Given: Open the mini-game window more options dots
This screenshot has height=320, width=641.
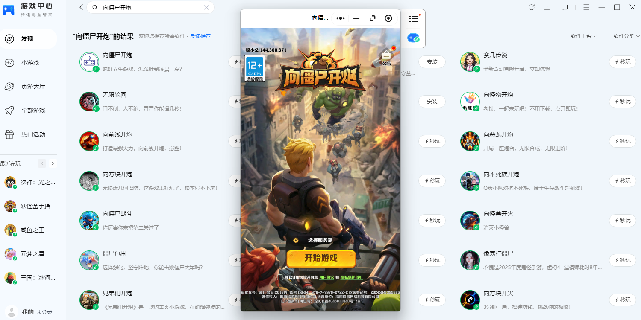Looking at the screenshot, I should pyautogui.click(x=341, y=18).
